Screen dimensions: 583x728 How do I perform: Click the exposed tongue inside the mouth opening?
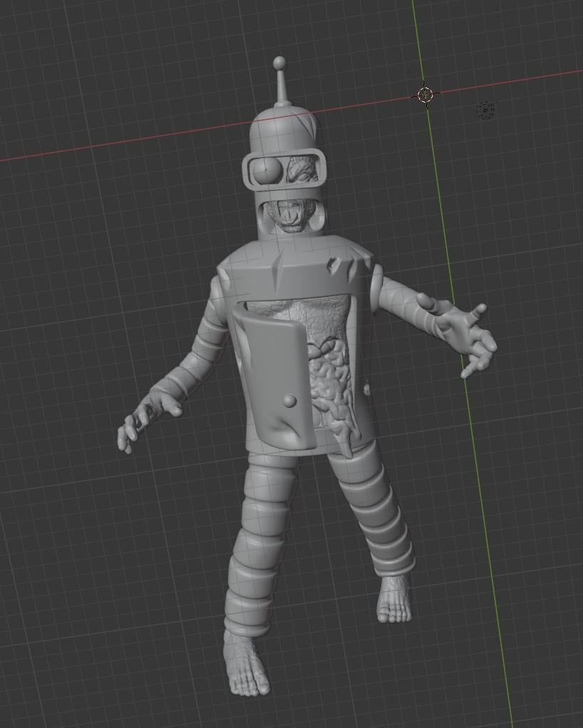(x=290, y=216)
